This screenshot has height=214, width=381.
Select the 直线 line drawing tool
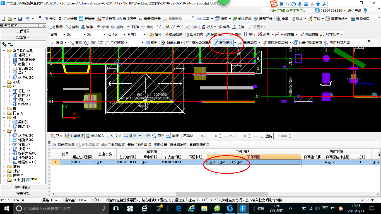click(76, 43)
